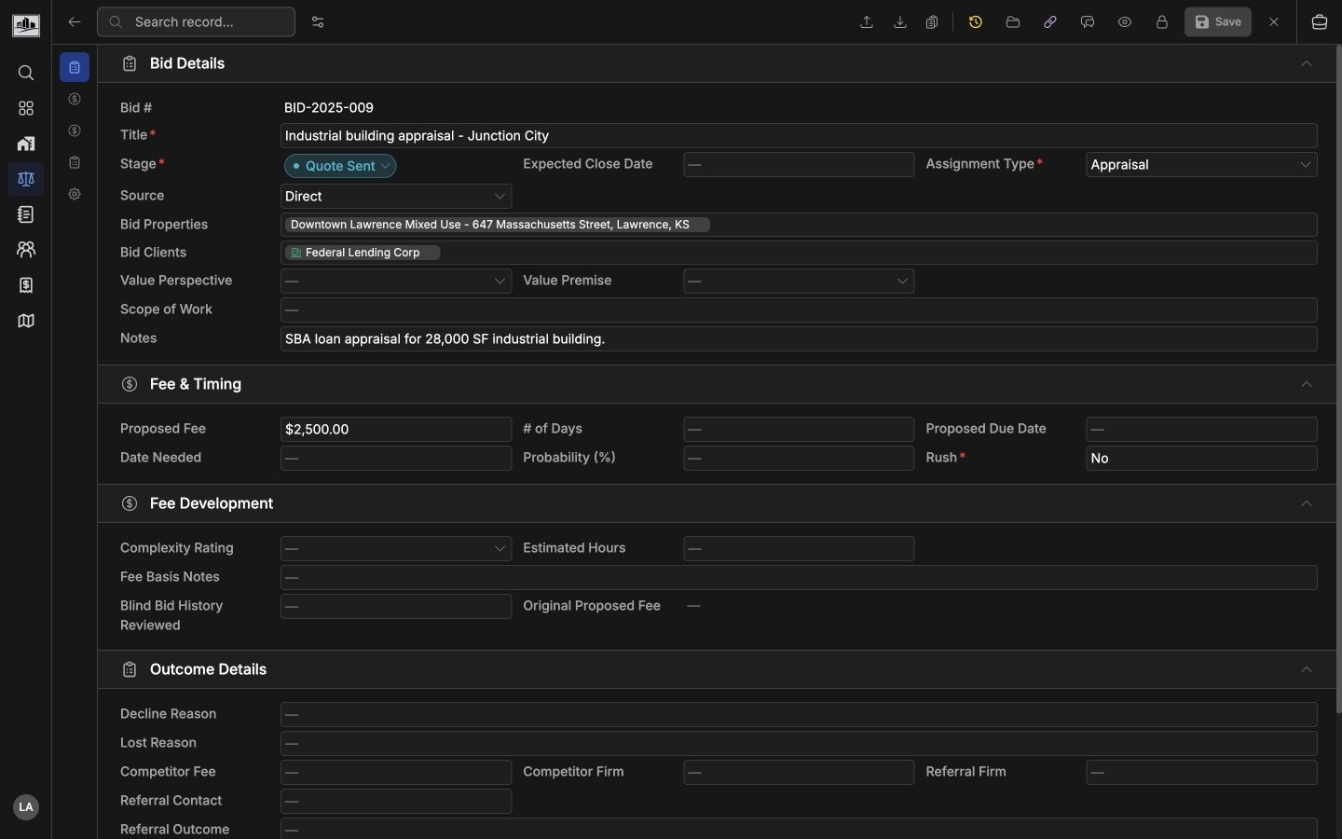The image size is (1342, 839).
Task: Click the copy clipboard icon in toolbar
Action: pyautogui.click(x=934, y=22)
